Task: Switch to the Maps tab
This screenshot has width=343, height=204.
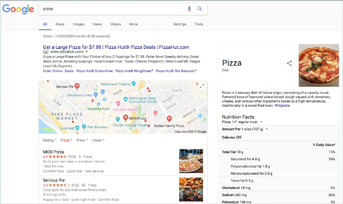Action: click(60, 24)
